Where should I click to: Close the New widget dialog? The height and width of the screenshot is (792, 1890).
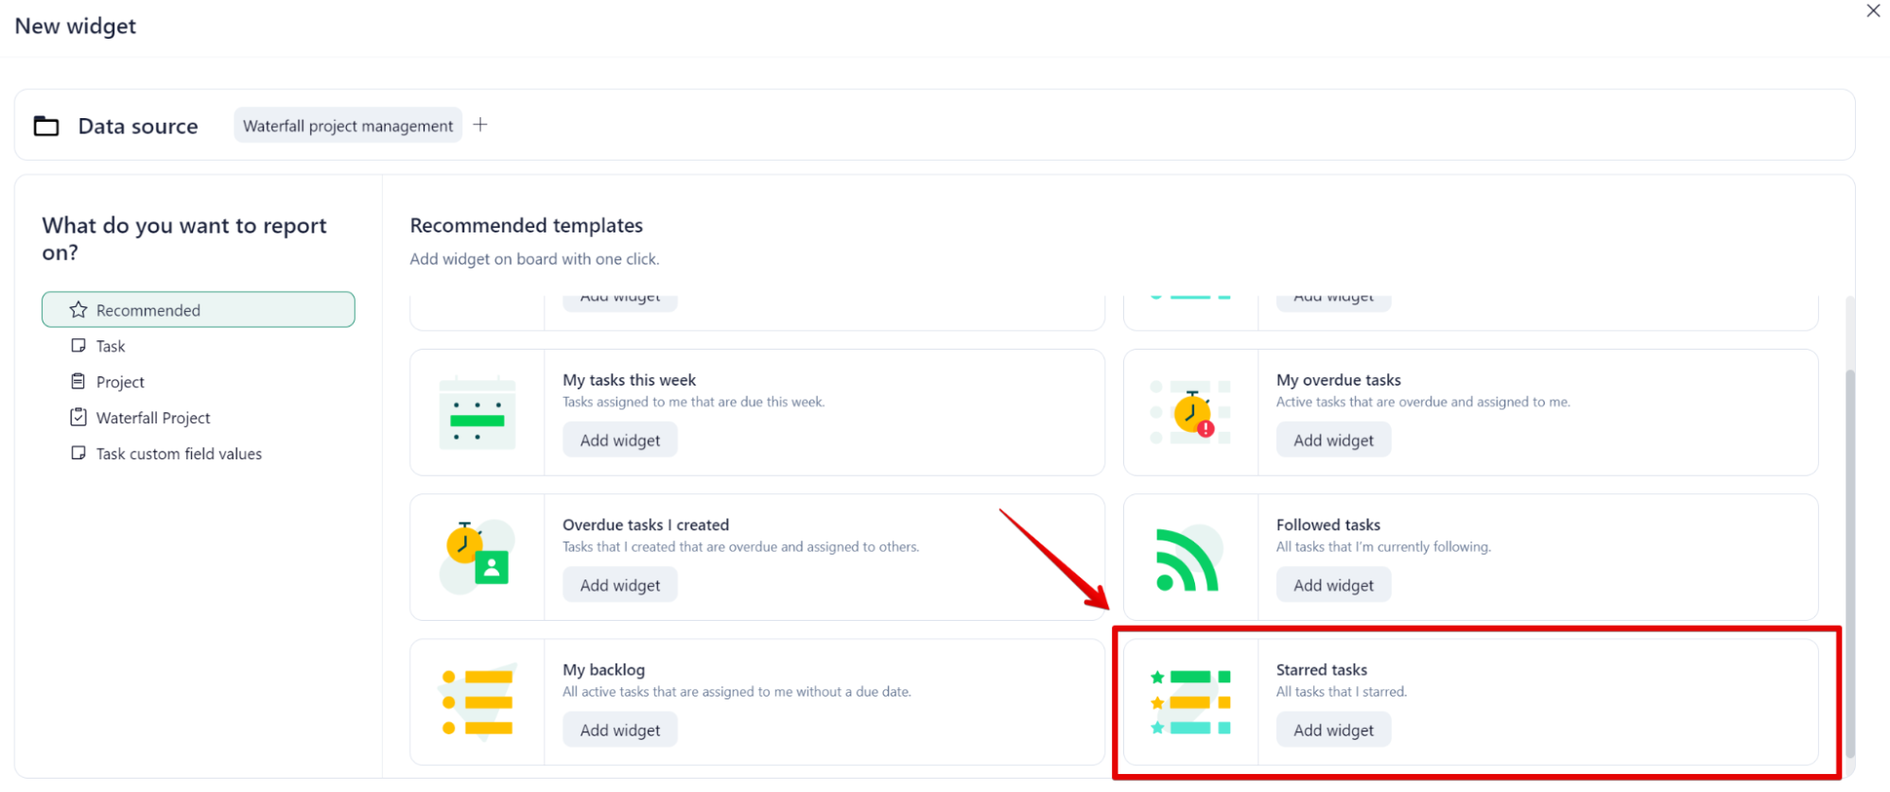[1872, 11]
